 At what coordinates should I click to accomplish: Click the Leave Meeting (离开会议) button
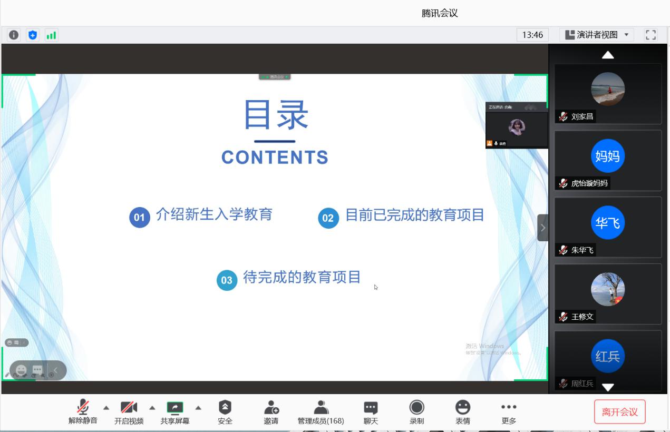tap(619, 412)
